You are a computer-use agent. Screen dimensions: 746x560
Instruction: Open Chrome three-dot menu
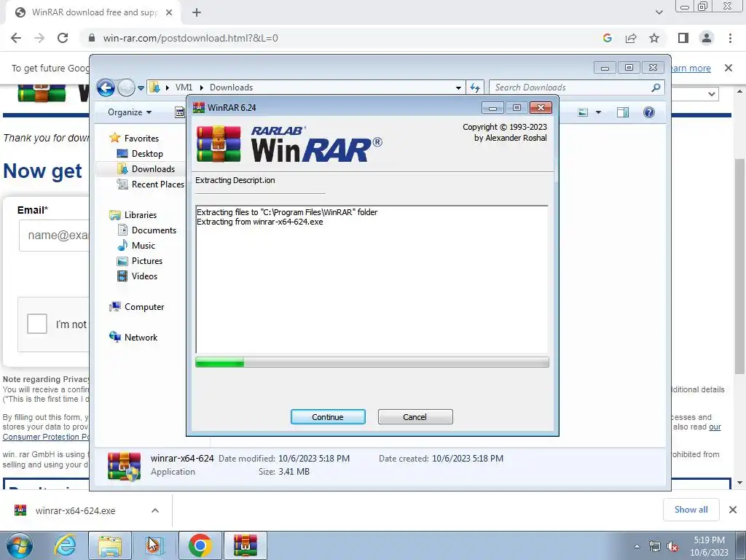[x=730, y=38]
